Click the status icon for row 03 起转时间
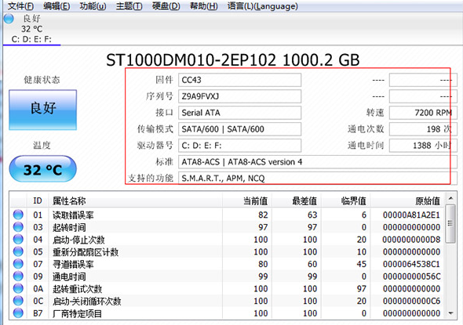This screenshot has height=325, width=463. pos(18,227)
